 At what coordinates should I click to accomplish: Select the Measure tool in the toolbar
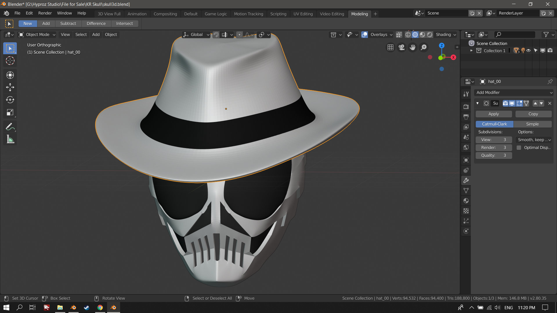point(10,139)
